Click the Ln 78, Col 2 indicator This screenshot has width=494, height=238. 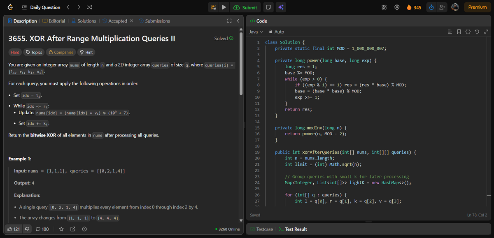477,215
